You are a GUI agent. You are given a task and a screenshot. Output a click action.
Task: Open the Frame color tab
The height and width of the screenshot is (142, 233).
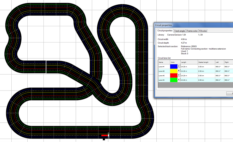pyautogui.click(x=192, y=31)
